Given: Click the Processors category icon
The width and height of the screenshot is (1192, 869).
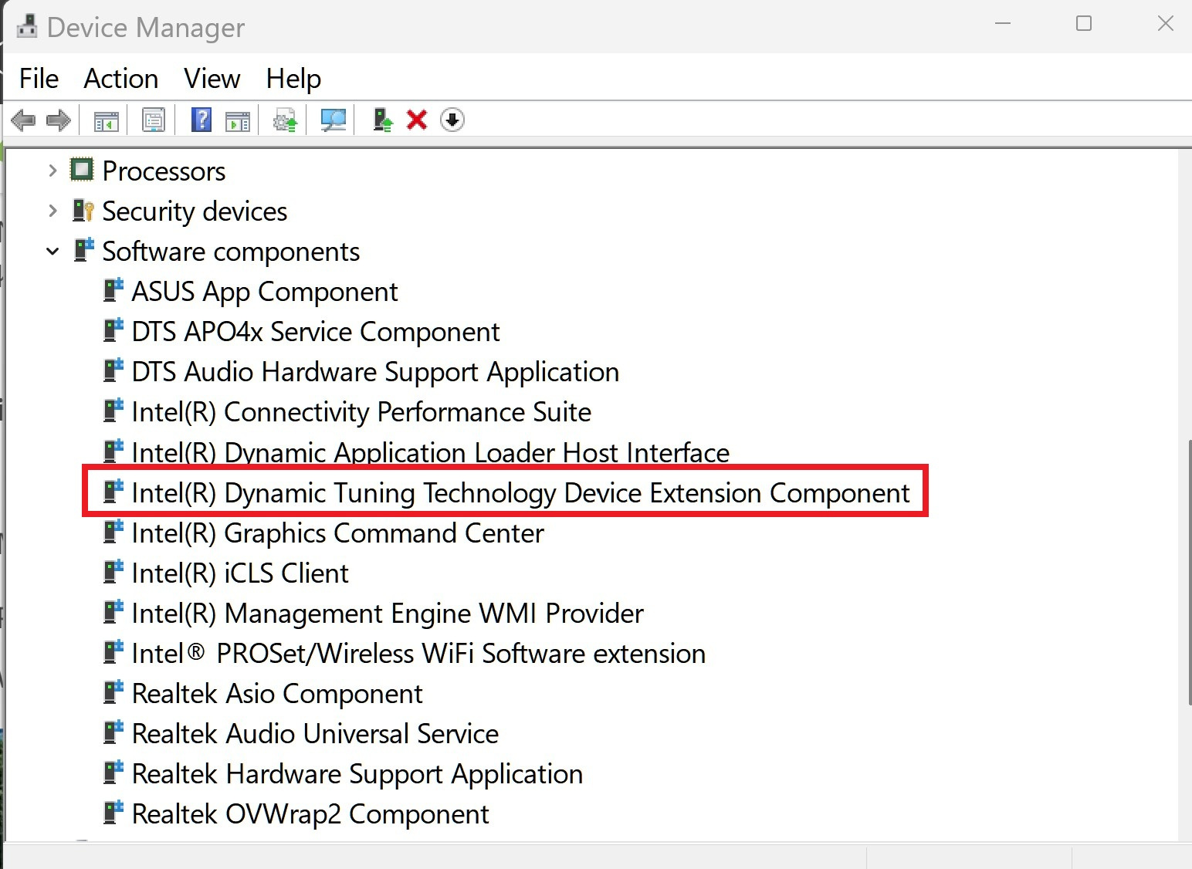Looking at the screenshot, I should click(x=82, y=170).
